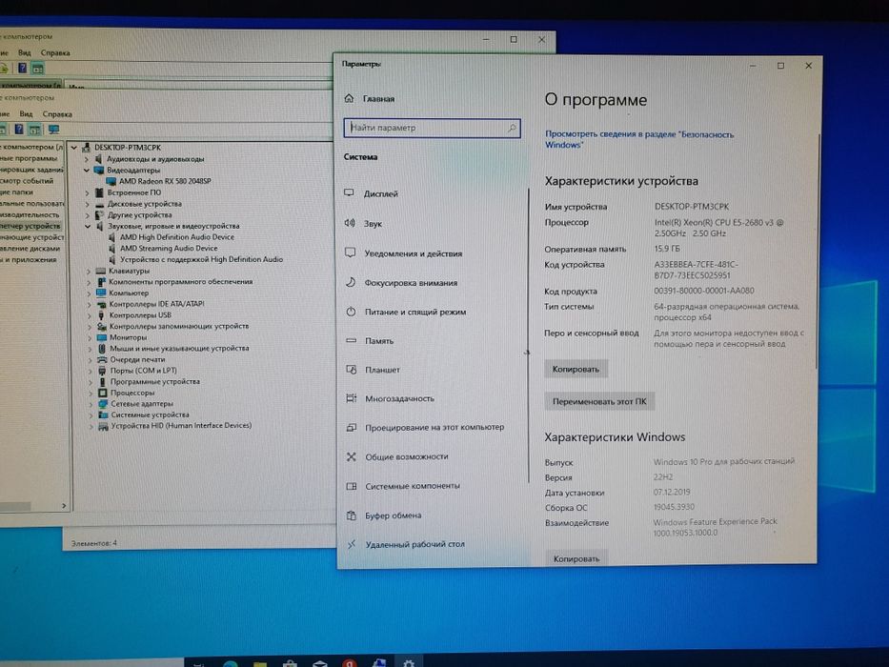Viewport: 889px width, 667px height.
Task: Click the Уведомления и действия icon
Action: pos(351,253)
